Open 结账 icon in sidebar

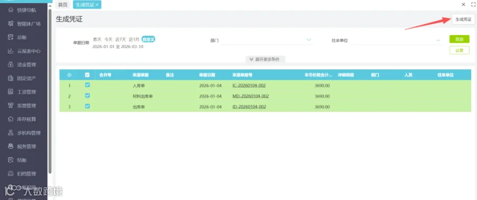click(11, 160)
